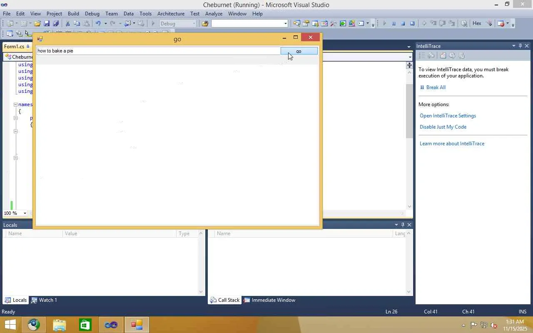
Task: Cut selection using the scissors icon
Action: (x=67, y=24)
